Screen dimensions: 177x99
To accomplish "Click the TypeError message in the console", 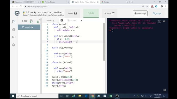I will [131, 28].
